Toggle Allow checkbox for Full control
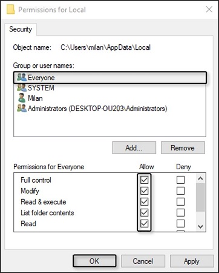219x273 pixels. pyautogui.click(x=144, y=180)
